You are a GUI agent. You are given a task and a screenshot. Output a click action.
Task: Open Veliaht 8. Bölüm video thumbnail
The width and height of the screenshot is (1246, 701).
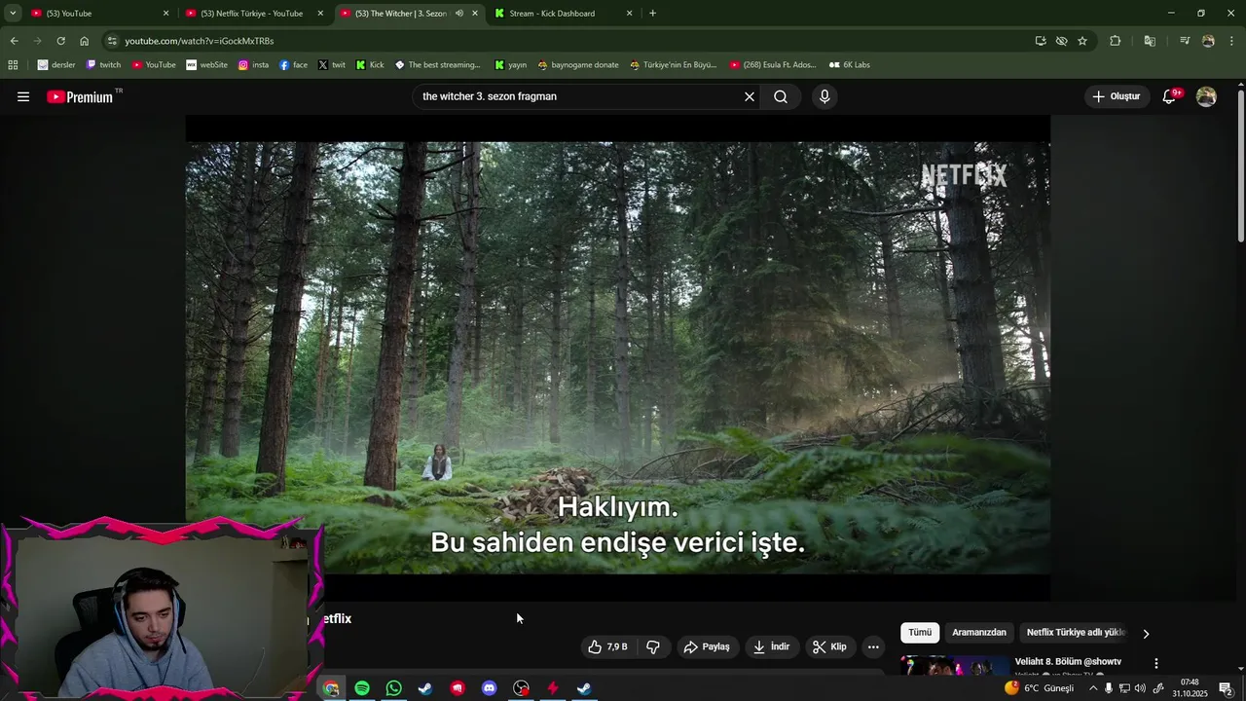click(954, 666)
